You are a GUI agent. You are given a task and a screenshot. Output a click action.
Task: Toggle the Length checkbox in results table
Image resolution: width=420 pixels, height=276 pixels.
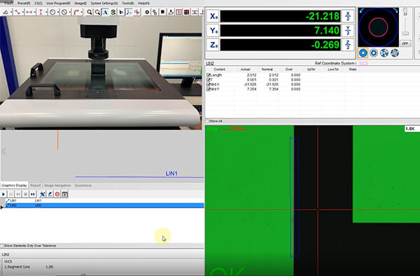click(x=209, y=75)
